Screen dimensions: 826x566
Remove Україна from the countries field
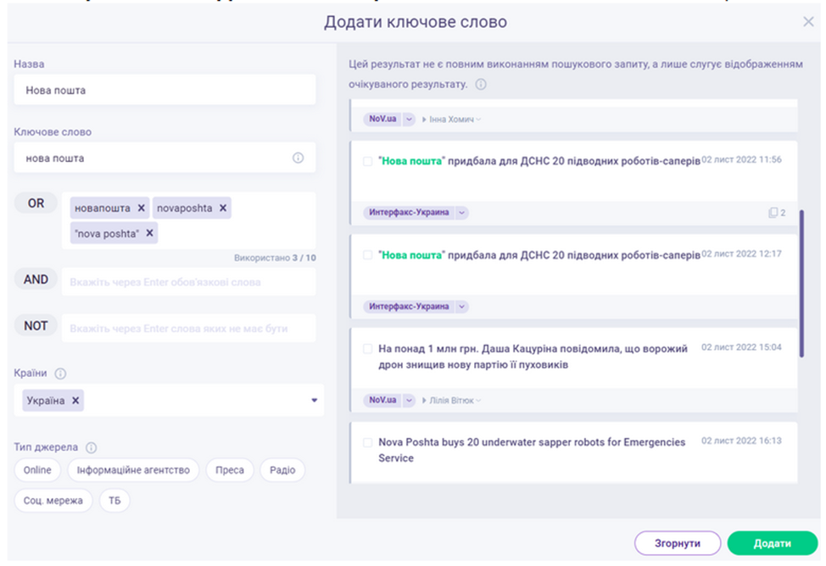tap(75, 401)
